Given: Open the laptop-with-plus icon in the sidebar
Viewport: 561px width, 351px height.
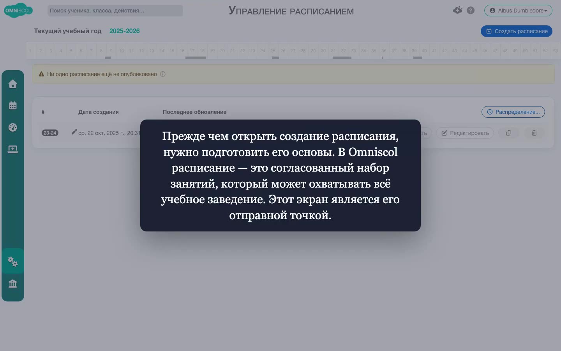Looking at the screenshot, I should point(13,149).
